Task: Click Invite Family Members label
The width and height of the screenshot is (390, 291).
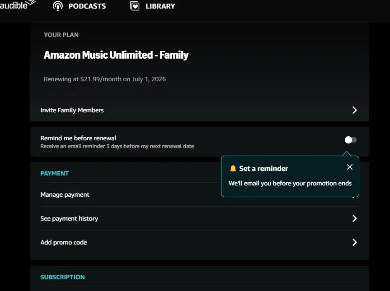Action: [72, 110]
